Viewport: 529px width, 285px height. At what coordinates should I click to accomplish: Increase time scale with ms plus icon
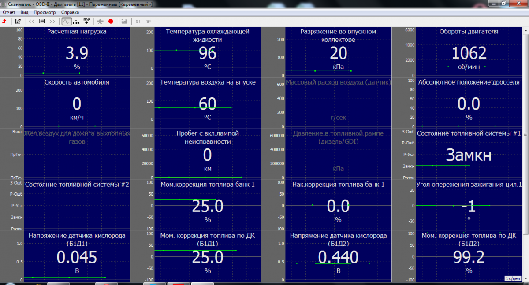point(87,21)
